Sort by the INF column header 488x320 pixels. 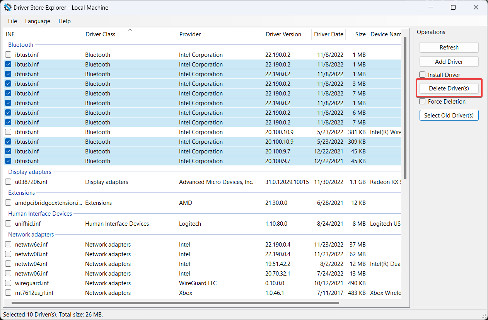(43, 34)
